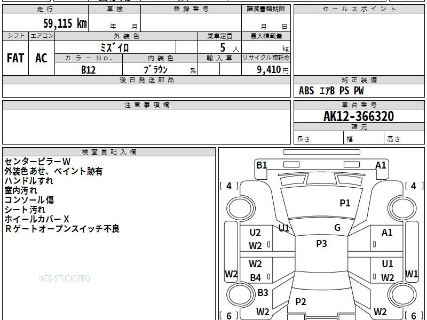The image size is (427, 320).
Task: Click the 長さ dimension label
Action: 303,139
